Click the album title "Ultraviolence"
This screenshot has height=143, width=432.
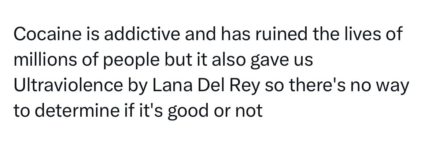68,85
